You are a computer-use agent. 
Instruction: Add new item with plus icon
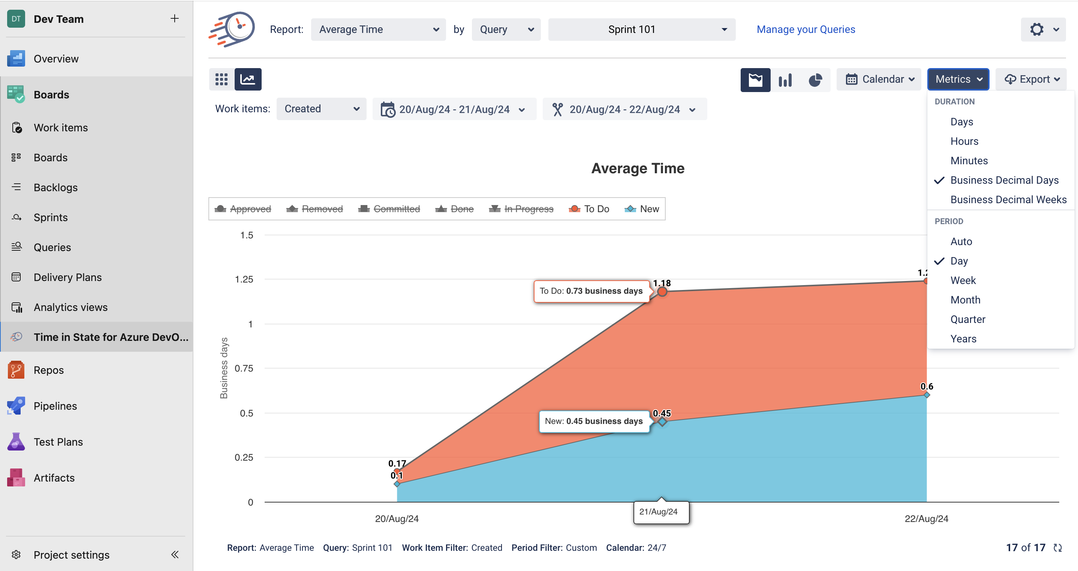click(x=175, y=18)
